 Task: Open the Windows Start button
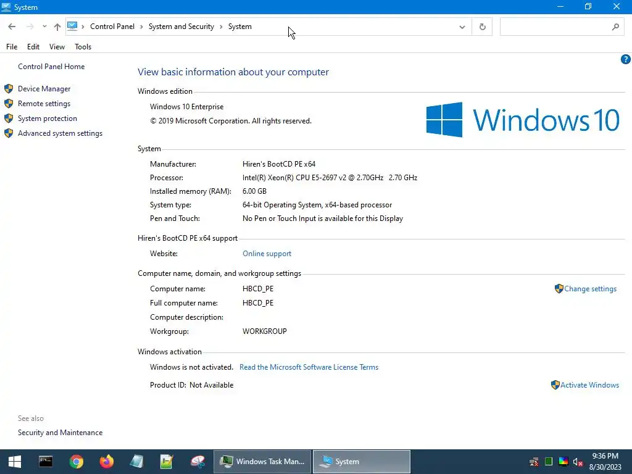15,462
